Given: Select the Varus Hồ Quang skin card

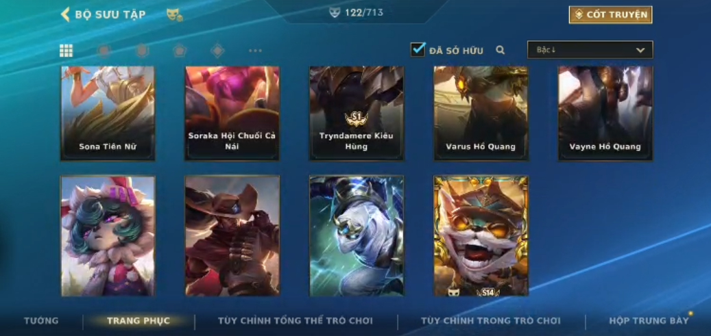Looking at the screenshot, I should 481,113.
